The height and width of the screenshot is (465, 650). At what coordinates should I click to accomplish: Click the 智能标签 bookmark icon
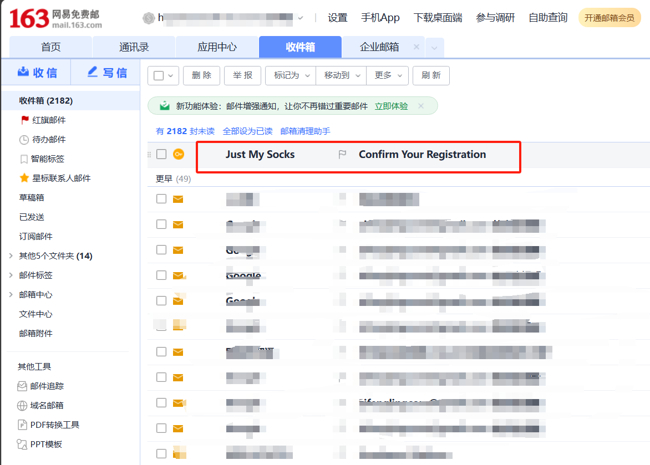coord(24,159)
